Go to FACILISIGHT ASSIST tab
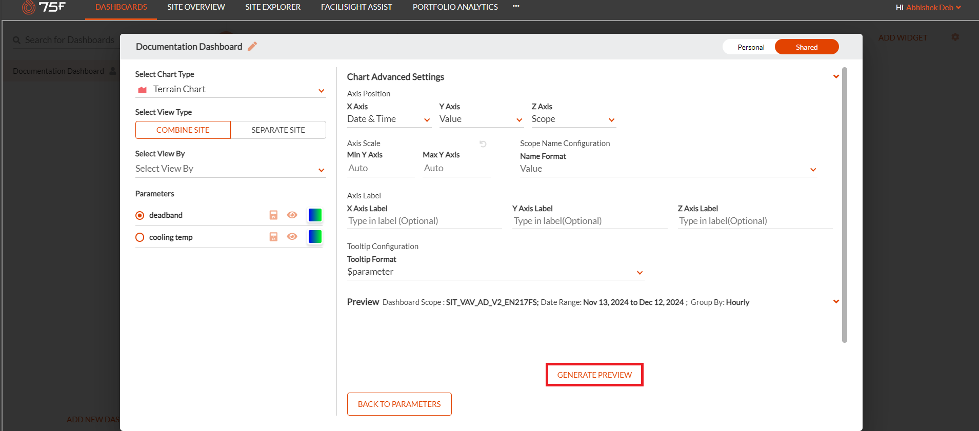Screen dimensions: 979x431 coord(356,7)
